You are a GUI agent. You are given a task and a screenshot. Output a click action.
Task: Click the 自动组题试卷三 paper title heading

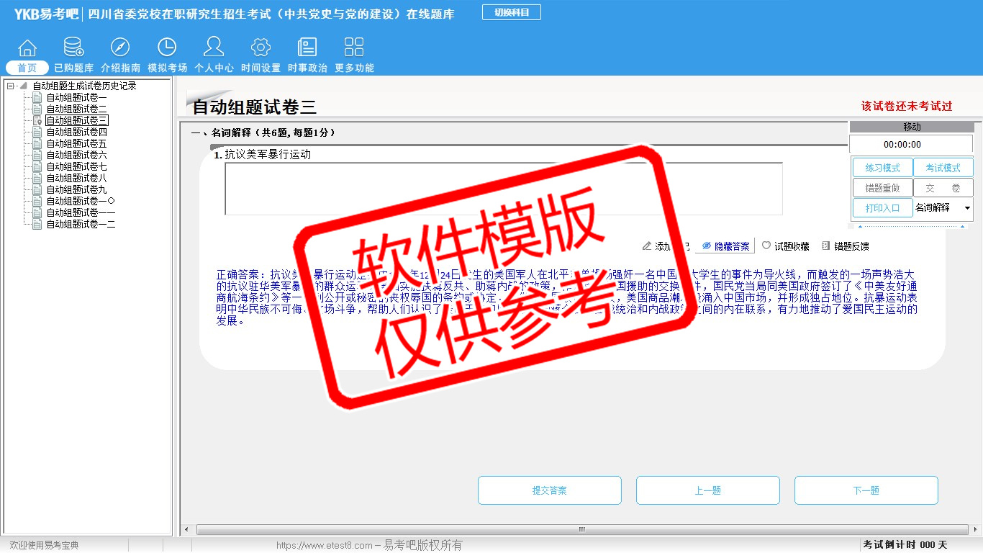click(255, 107)
